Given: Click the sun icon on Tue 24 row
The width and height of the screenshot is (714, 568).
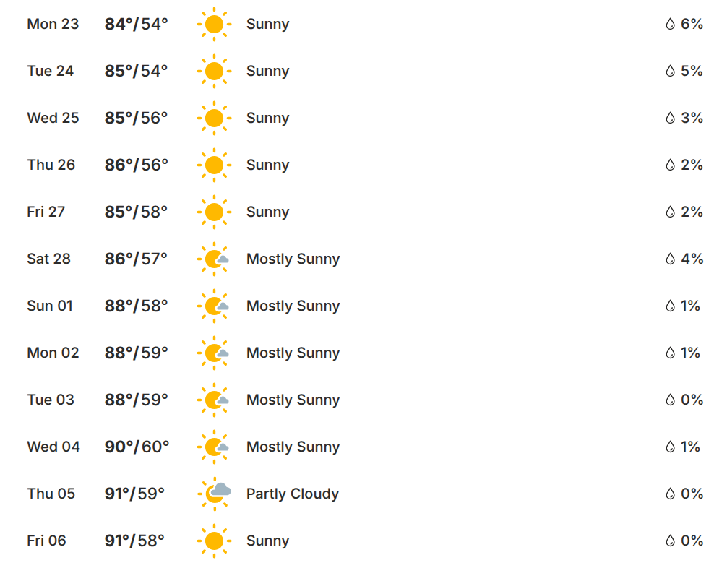Looking at the screenshot, I should (x=214, y=72).
